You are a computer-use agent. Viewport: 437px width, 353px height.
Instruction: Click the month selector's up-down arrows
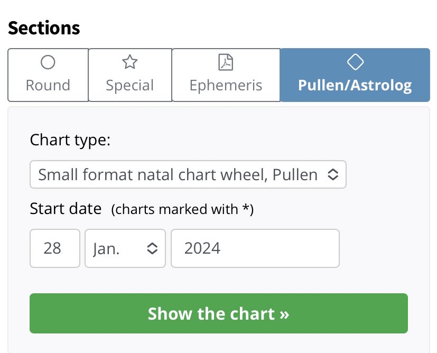point(152,248)
